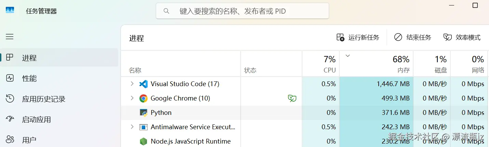Click the 1,446.7 MB memory value

[393, 84]
